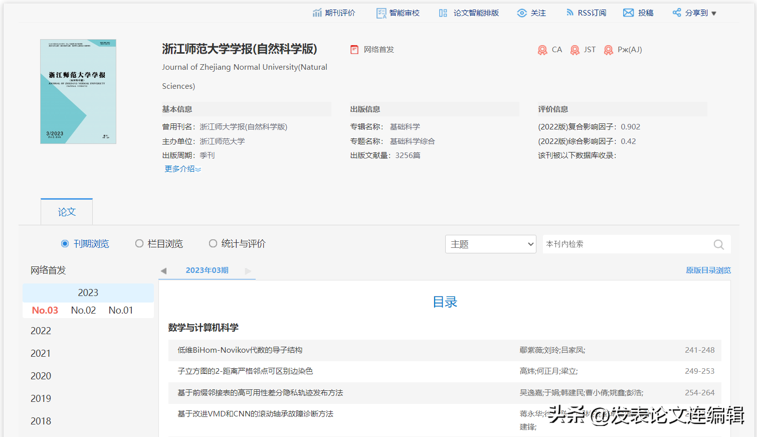
Task: Open the 主题 search field dropdown
Action: 491,244
